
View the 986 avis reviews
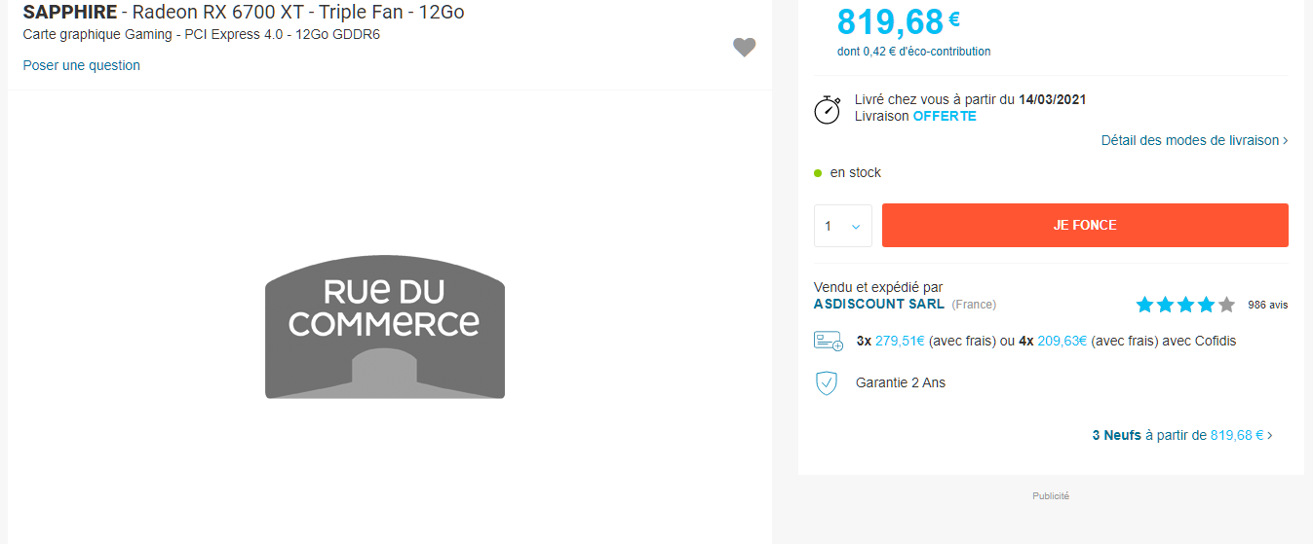pyautogui.click(x=1267, y=305)
